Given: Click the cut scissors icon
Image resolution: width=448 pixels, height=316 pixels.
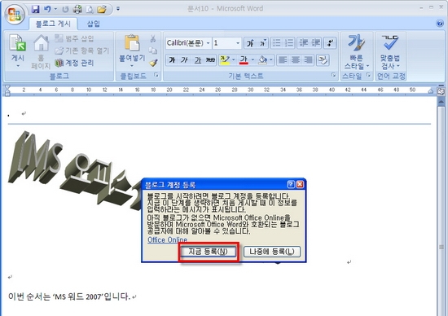Looking at the screenshot, I should coord(153,38).
